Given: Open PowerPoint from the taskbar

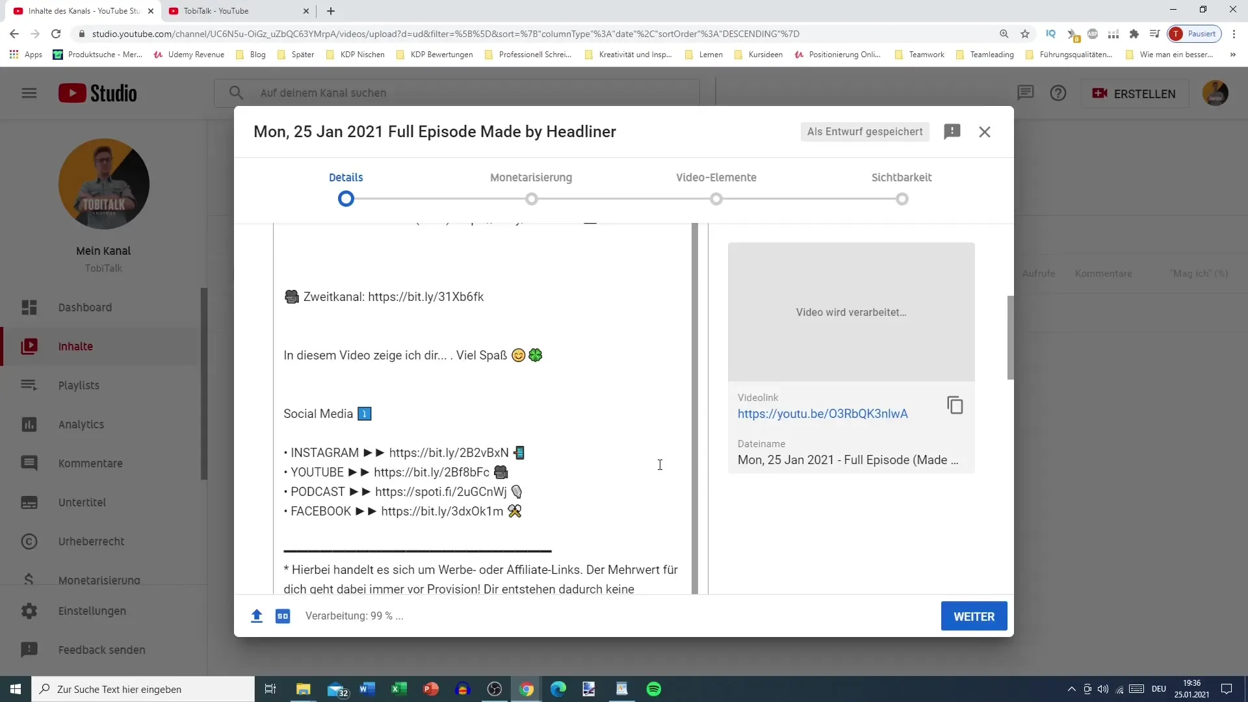Looking at the screenshot, I should coord(431,689).
